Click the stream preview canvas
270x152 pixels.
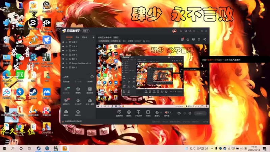coord(153,76)
